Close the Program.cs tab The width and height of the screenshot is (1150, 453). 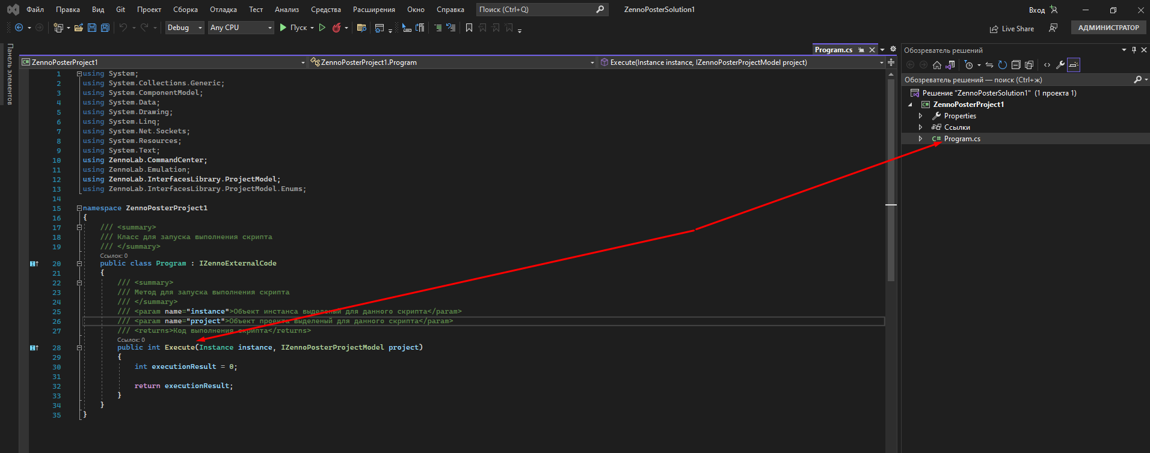872,50
